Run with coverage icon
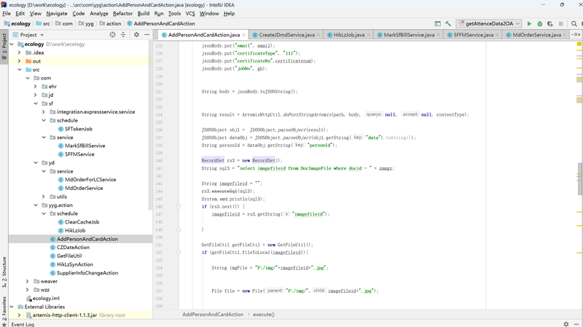The height and width of the screenshot is (327, 583). click(x=551, y=24)
